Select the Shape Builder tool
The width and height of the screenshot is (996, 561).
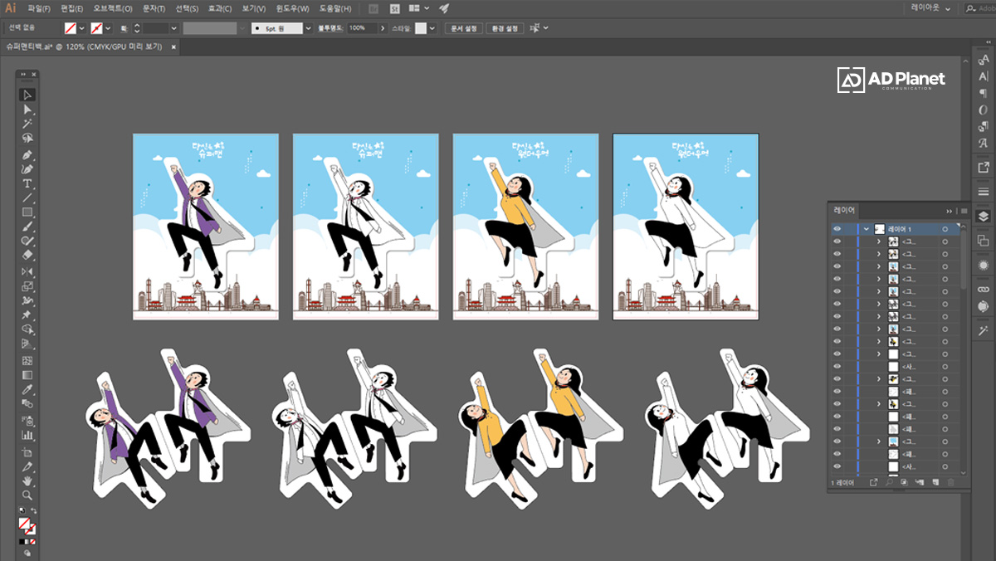[x=27, y=329]
